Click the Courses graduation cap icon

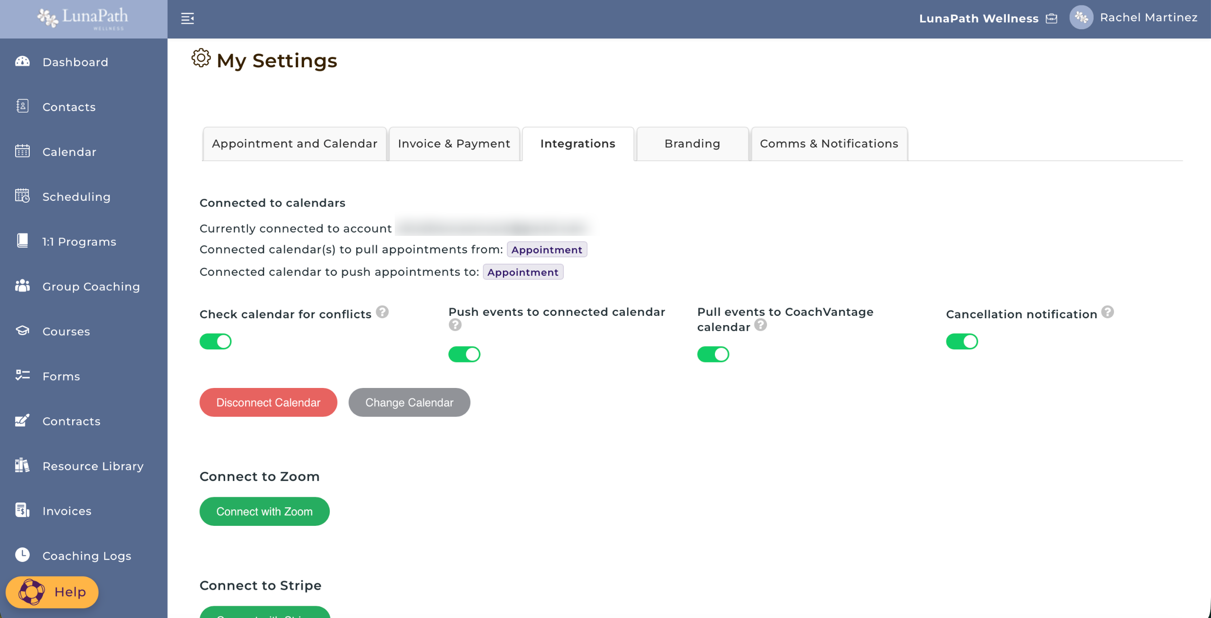pos(22,330)
